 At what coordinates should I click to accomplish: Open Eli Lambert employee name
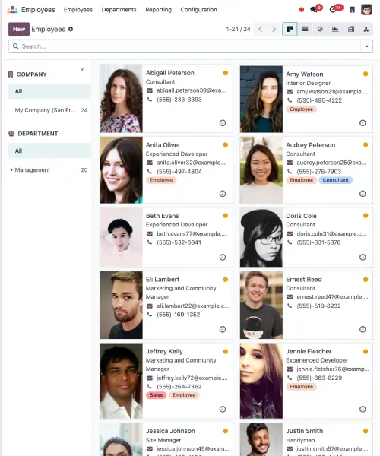(163, 280)
